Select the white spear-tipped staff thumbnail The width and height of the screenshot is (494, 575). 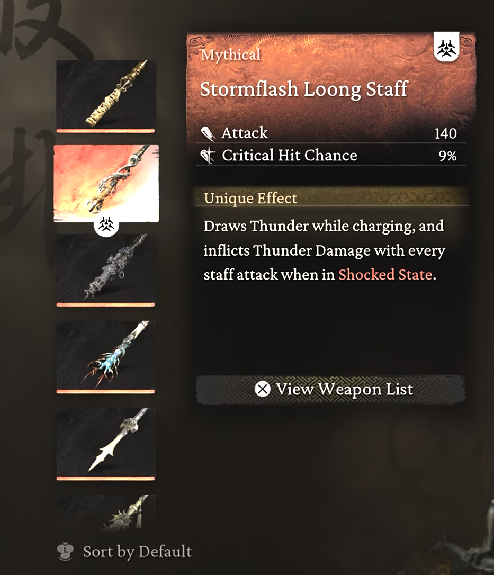(x=105, y=443)
